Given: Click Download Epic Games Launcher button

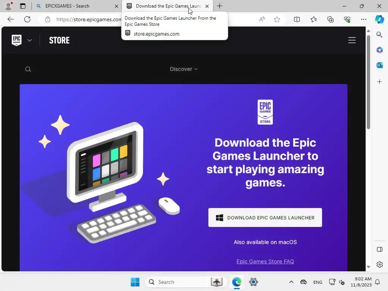Looking at the screenshot, I should [265, 217].
